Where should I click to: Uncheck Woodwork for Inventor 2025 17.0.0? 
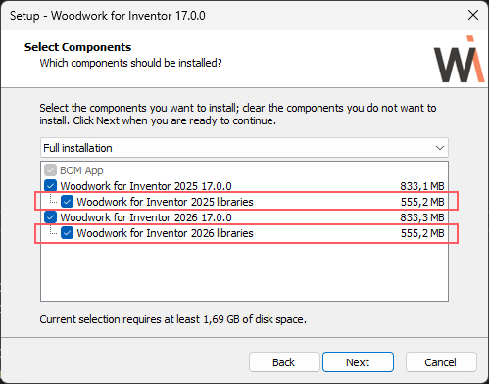[x=50, y=186]
